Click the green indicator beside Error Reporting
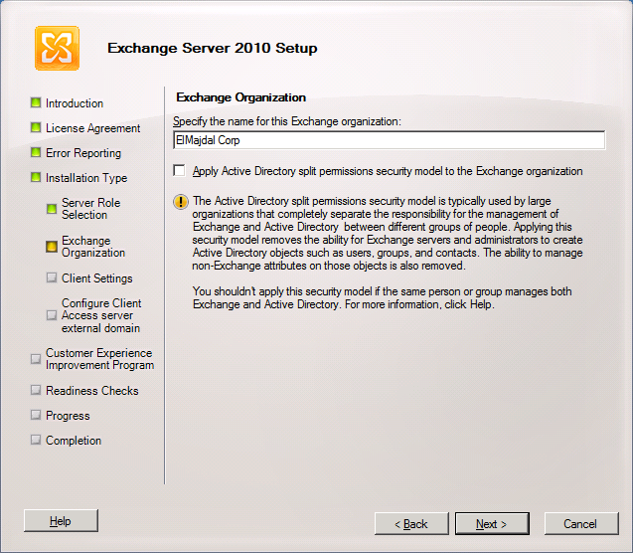This screenshot has height=553, width=633. click(36, 152)
